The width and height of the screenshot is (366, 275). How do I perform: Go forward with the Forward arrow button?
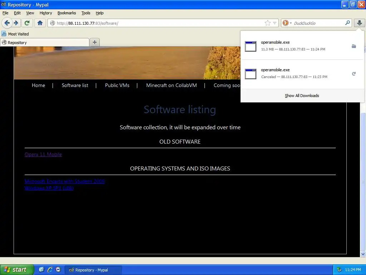(16, 23)
